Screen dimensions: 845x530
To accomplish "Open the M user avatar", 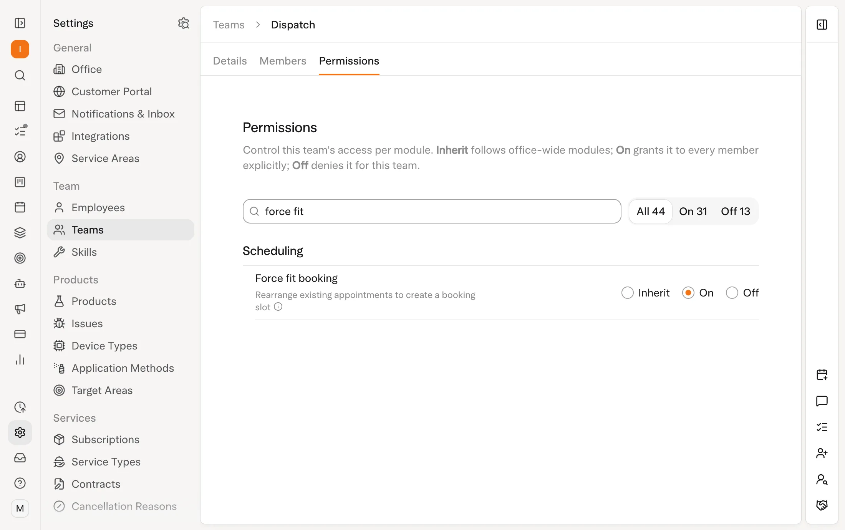I will [20, 508].
